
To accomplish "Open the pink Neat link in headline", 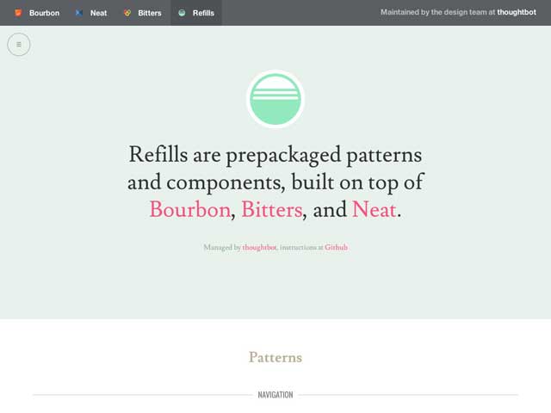I will pos(374,209).
